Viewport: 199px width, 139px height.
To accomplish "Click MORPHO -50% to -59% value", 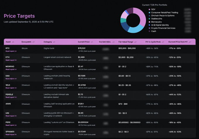I will coord(175,67).
